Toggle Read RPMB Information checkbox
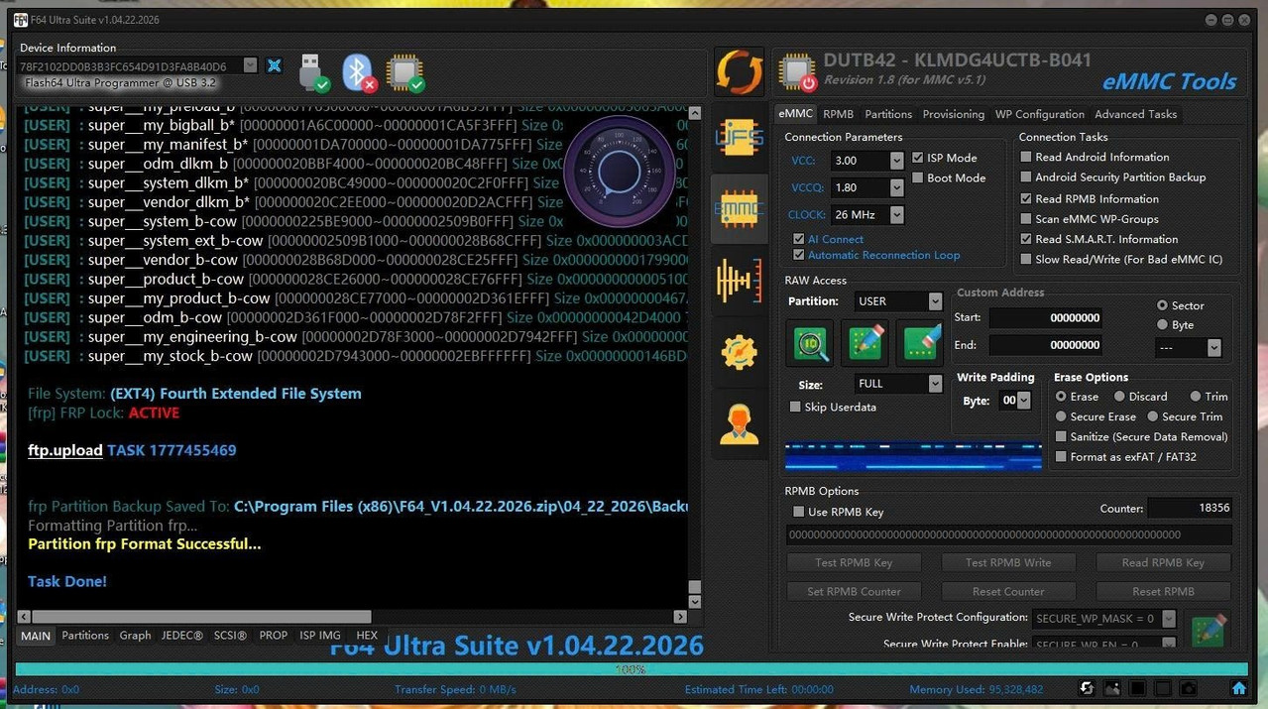Screen dimensions: 1268x709 coord(1026,198)
